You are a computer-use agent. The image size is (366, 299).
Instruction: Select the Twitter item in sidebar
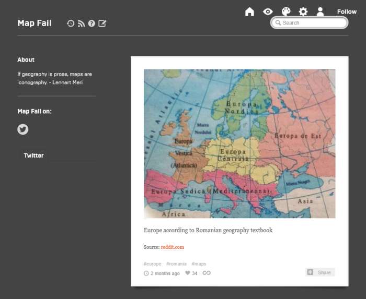click(33, 156)
